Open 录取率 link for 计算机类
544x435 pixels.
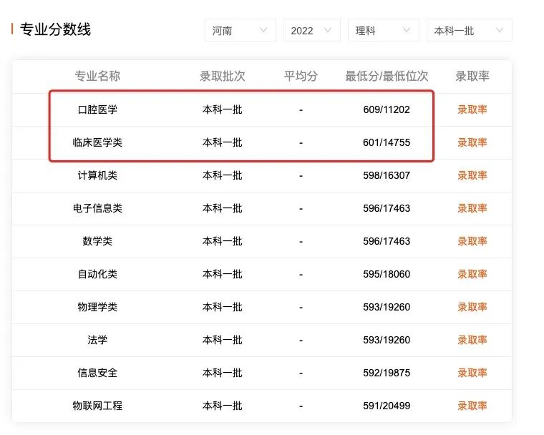tap(472, 175)
